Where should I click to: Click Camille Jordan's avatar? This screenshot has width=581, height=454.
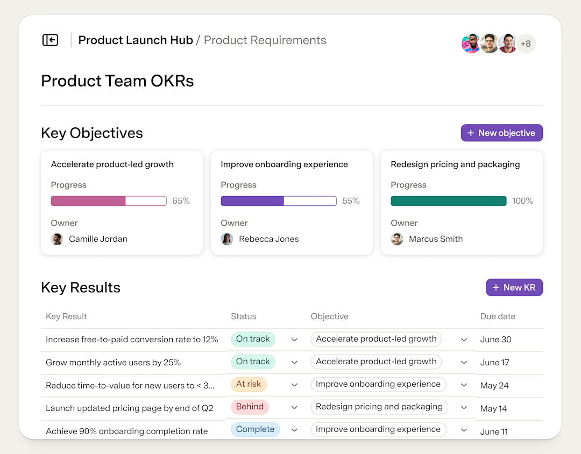(56, 239)
